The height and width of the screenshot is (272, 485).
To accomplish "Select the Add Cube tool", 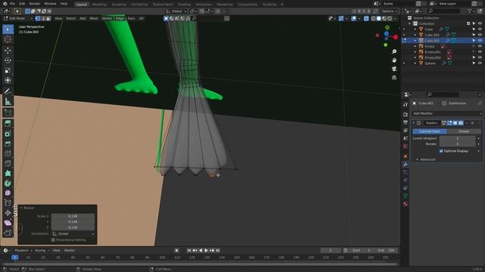I will (8, 113).
